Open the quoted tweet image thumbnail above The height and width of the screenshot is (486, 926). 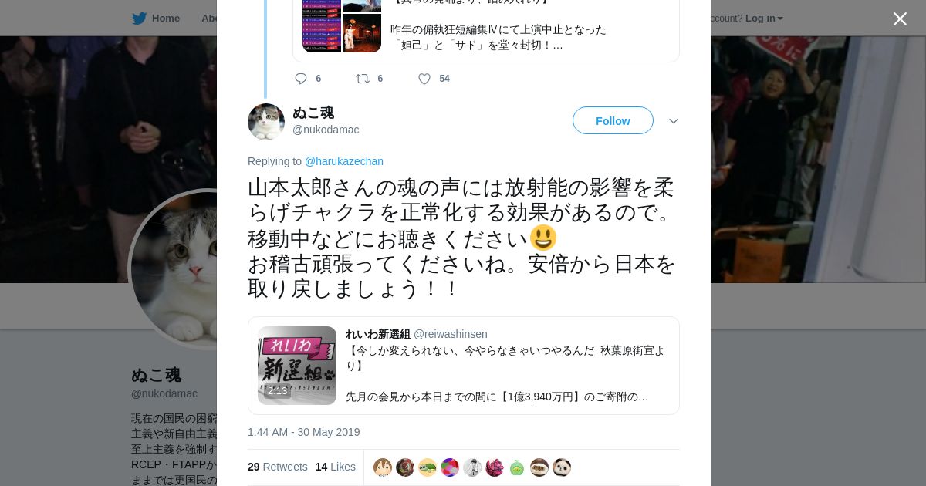pyautogui.click(x=342, y=26)
